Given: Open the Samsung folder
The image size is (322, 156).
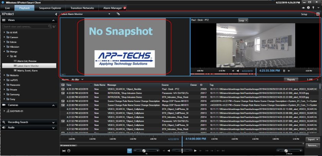Looking at the screenshot, I should tap(15, 95).
